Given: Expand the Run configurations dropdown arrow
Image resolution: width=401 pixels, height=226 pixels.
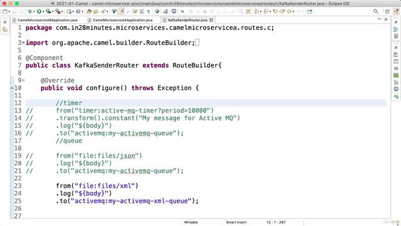Looking at the screenshot, I should coord(43,11).
